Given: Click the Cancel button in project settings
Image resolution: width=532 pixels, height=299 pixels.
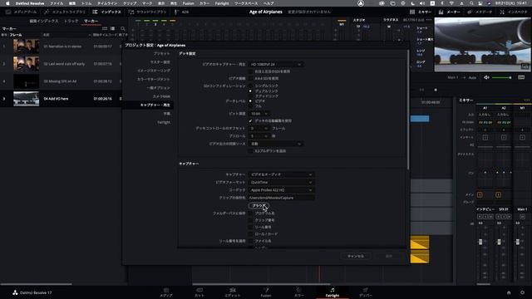Looking at the screenshot, I should (x=356, y=257).
